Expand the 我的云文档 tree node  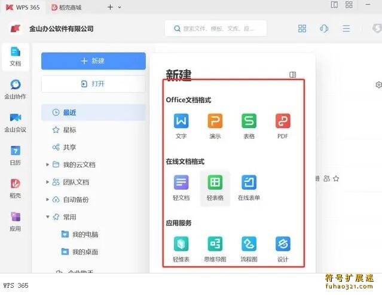pyautogui.click(x=47, y=165)
